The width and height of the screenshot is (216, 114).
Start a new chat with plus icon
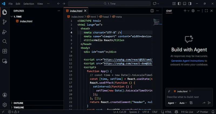coord(185,11)
